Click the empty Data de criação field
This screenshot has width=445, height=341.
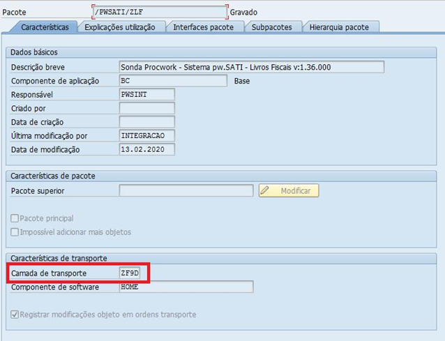pyautogui.click(x=147, y=122)
